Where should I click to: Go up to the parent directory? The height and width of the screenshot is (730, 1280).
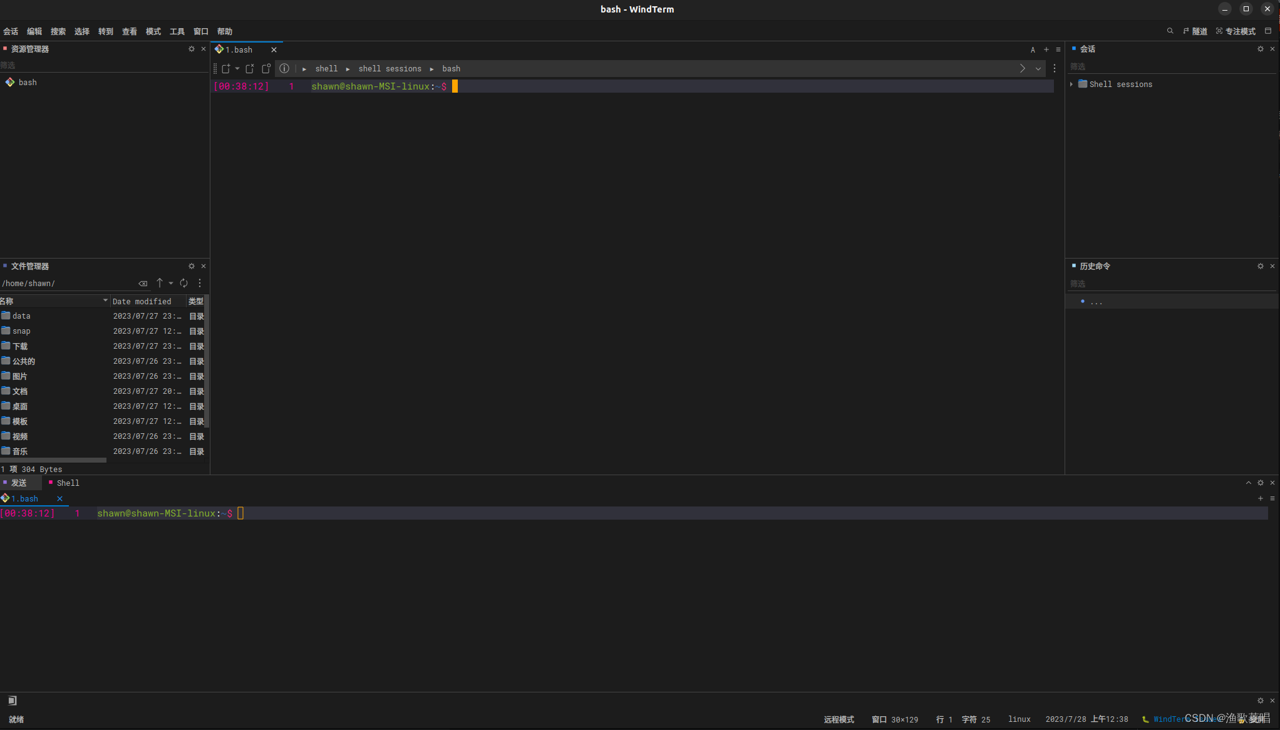click(160, 284)
